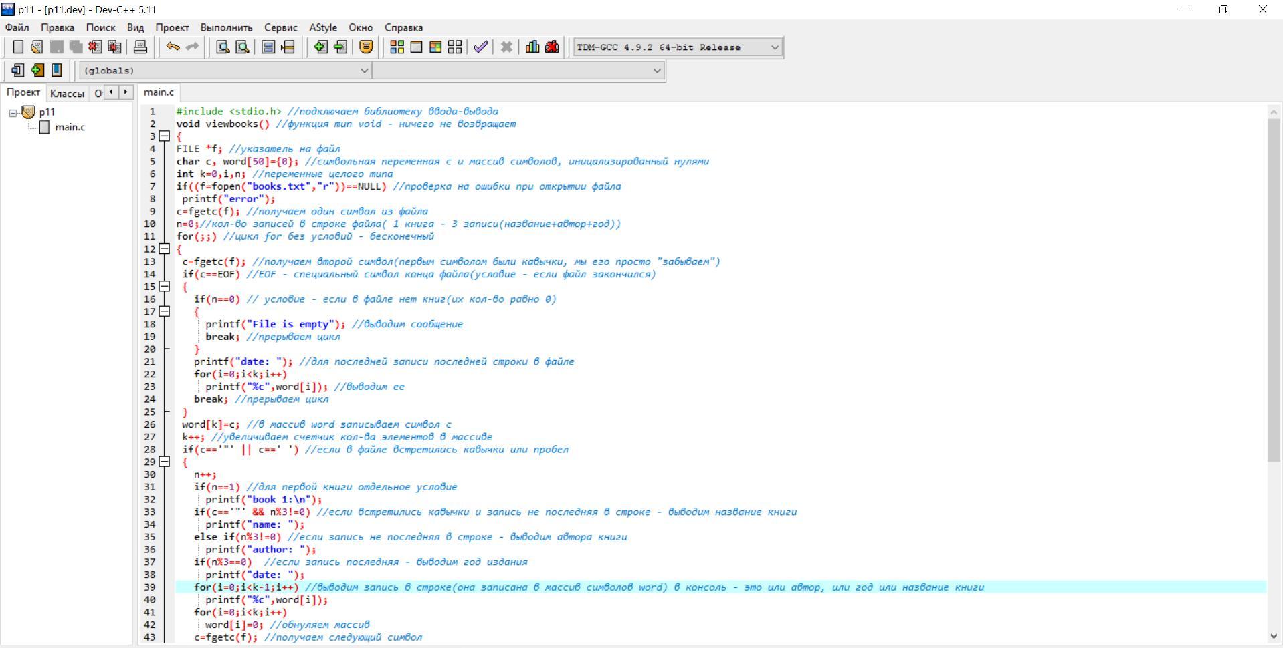Run the program using the window icon
The height and width of the screenshot is (648, 1283).
(416, 47)
